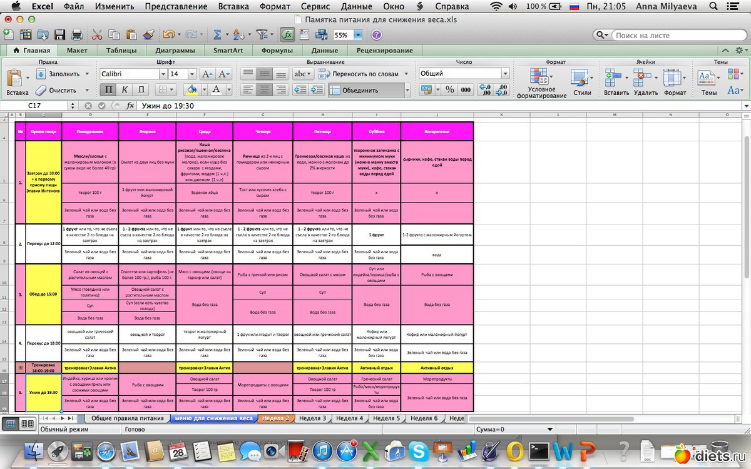Click the AutoSum sigma icon
This screenshot has height=469, width=751.
click(x=217, y=35)
